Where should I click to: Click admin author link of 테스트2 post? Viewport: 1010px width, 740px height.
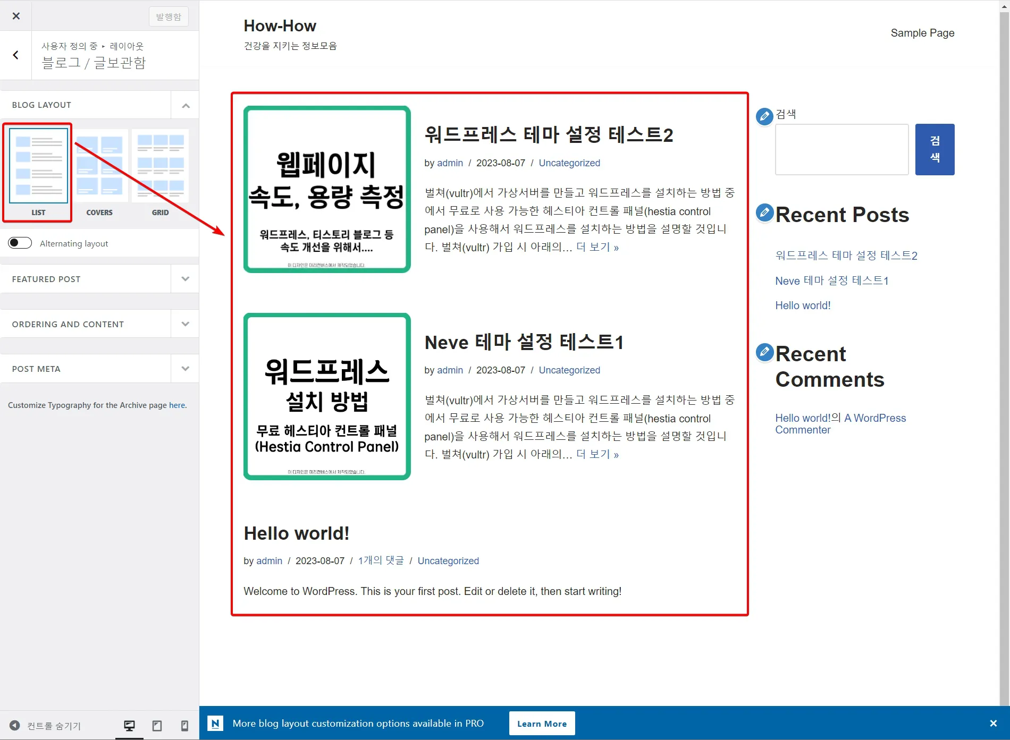450,163
